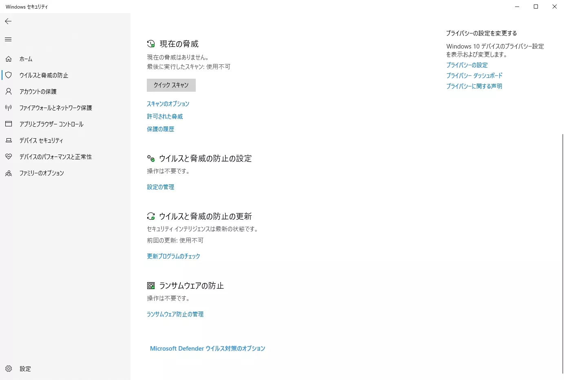Image resolution: width=564 pixels, height=380 pixels.
Task: Open ファイアウォールとネットワーク保護 page
Action: (56, 108)
